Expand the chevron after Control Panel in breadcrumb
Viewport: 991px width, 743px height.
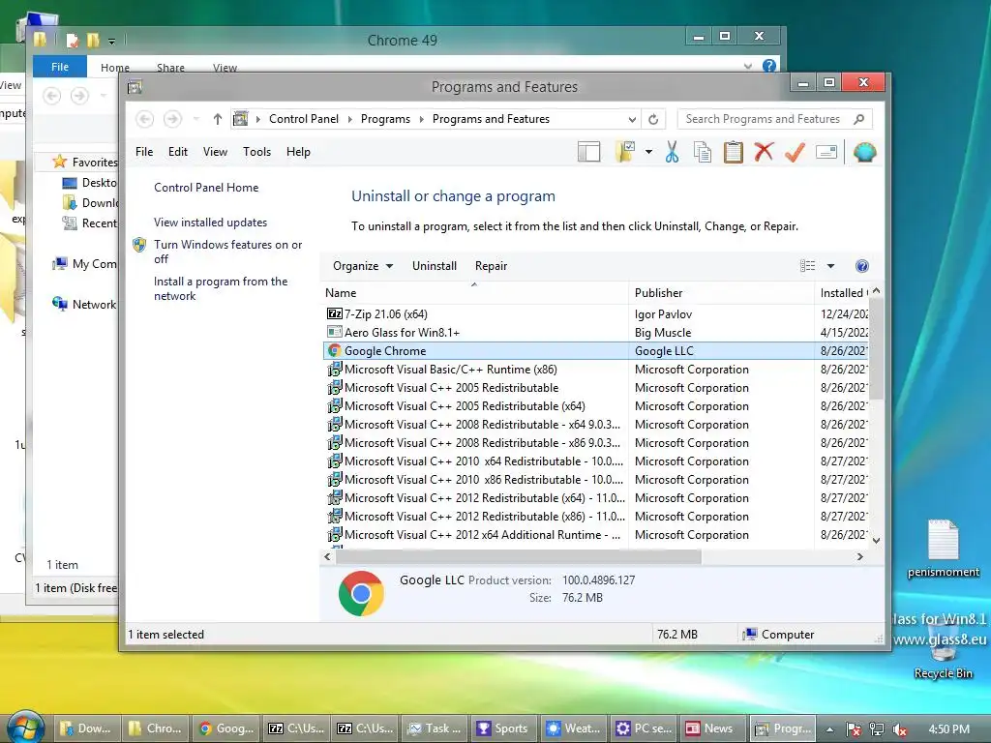tap(350, 119)
